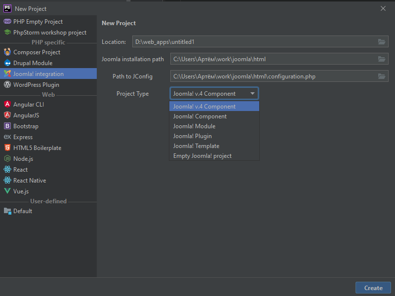Select Empty Joomla! project option
The image size is (395, 296).
tap(202, 156)
